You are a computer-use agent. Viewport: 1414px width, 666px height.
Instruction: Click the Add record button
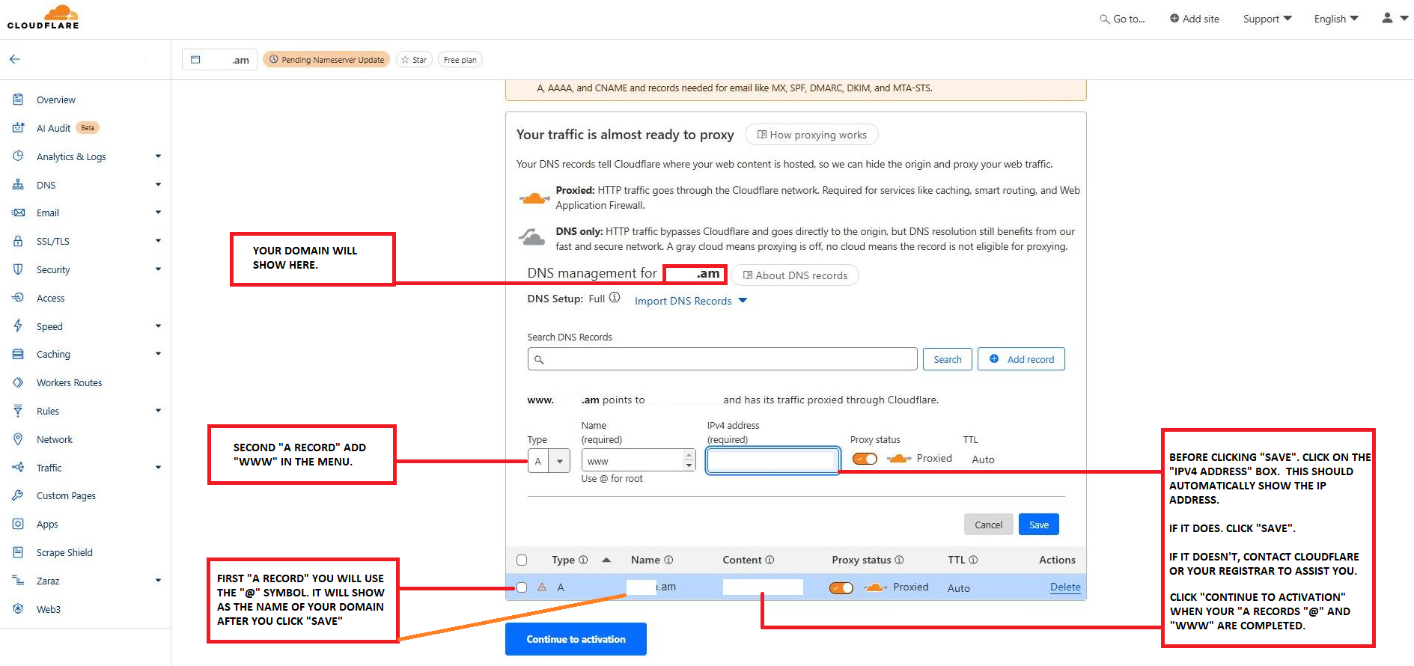coord(1022,359)
